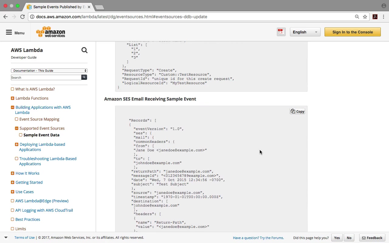Collapse Building Applications with AWS Lambda
This screenshot has width=389, height=243.
[x=12, y=107]
